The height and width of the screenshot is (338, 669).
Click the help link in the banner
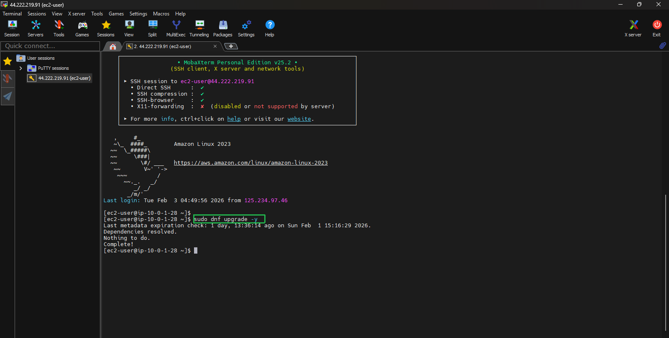click(x=234, y=119)
